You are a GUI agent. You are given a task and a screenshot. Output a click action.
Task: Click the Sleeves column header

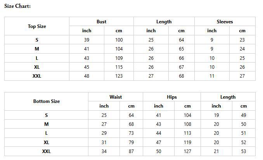[x=225, y=22]
